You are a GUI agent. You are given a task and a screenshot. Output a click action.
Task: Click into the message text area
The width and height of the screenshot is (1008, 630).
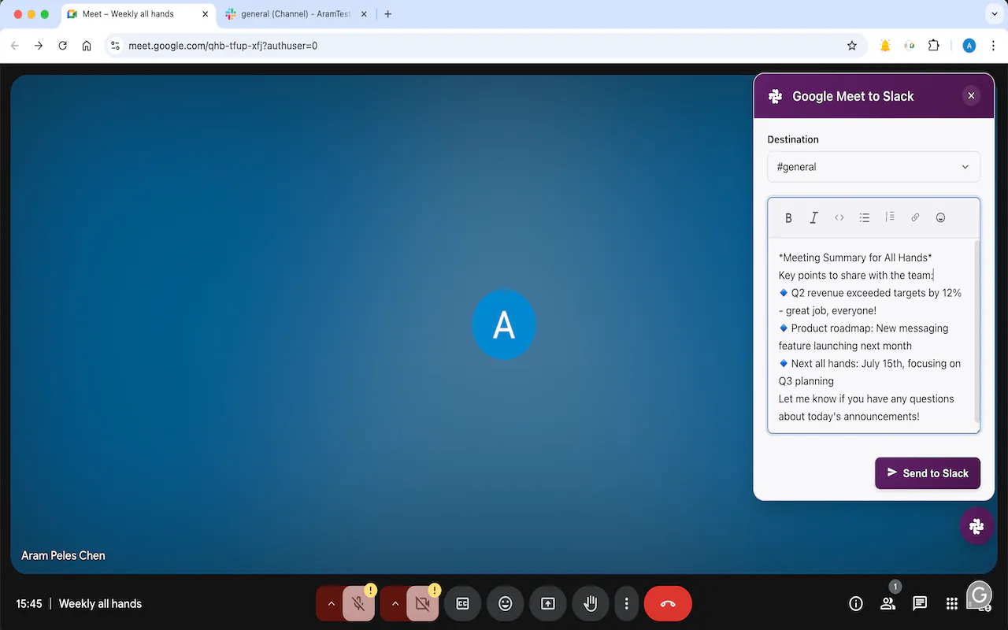[x=872, y=336]
